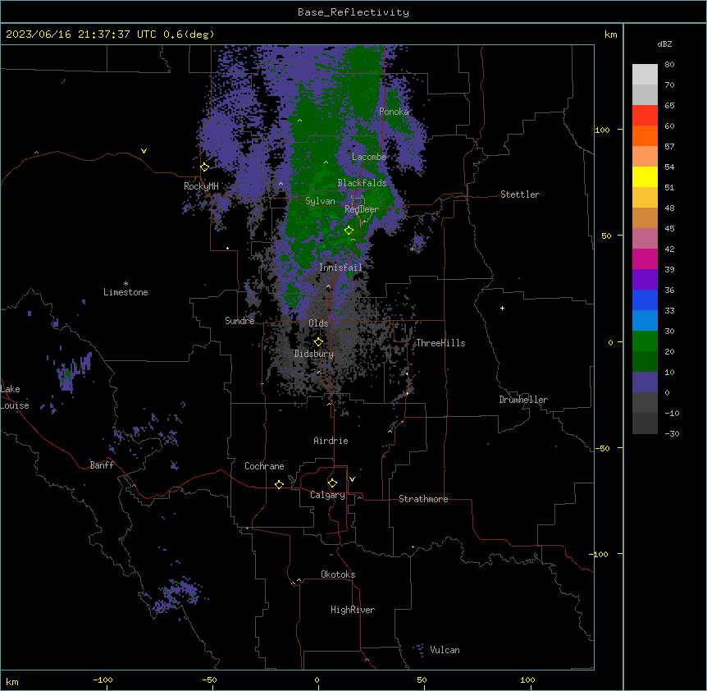Click the Airdrie town label
707x691 pixels.
(x=331, y=441)
